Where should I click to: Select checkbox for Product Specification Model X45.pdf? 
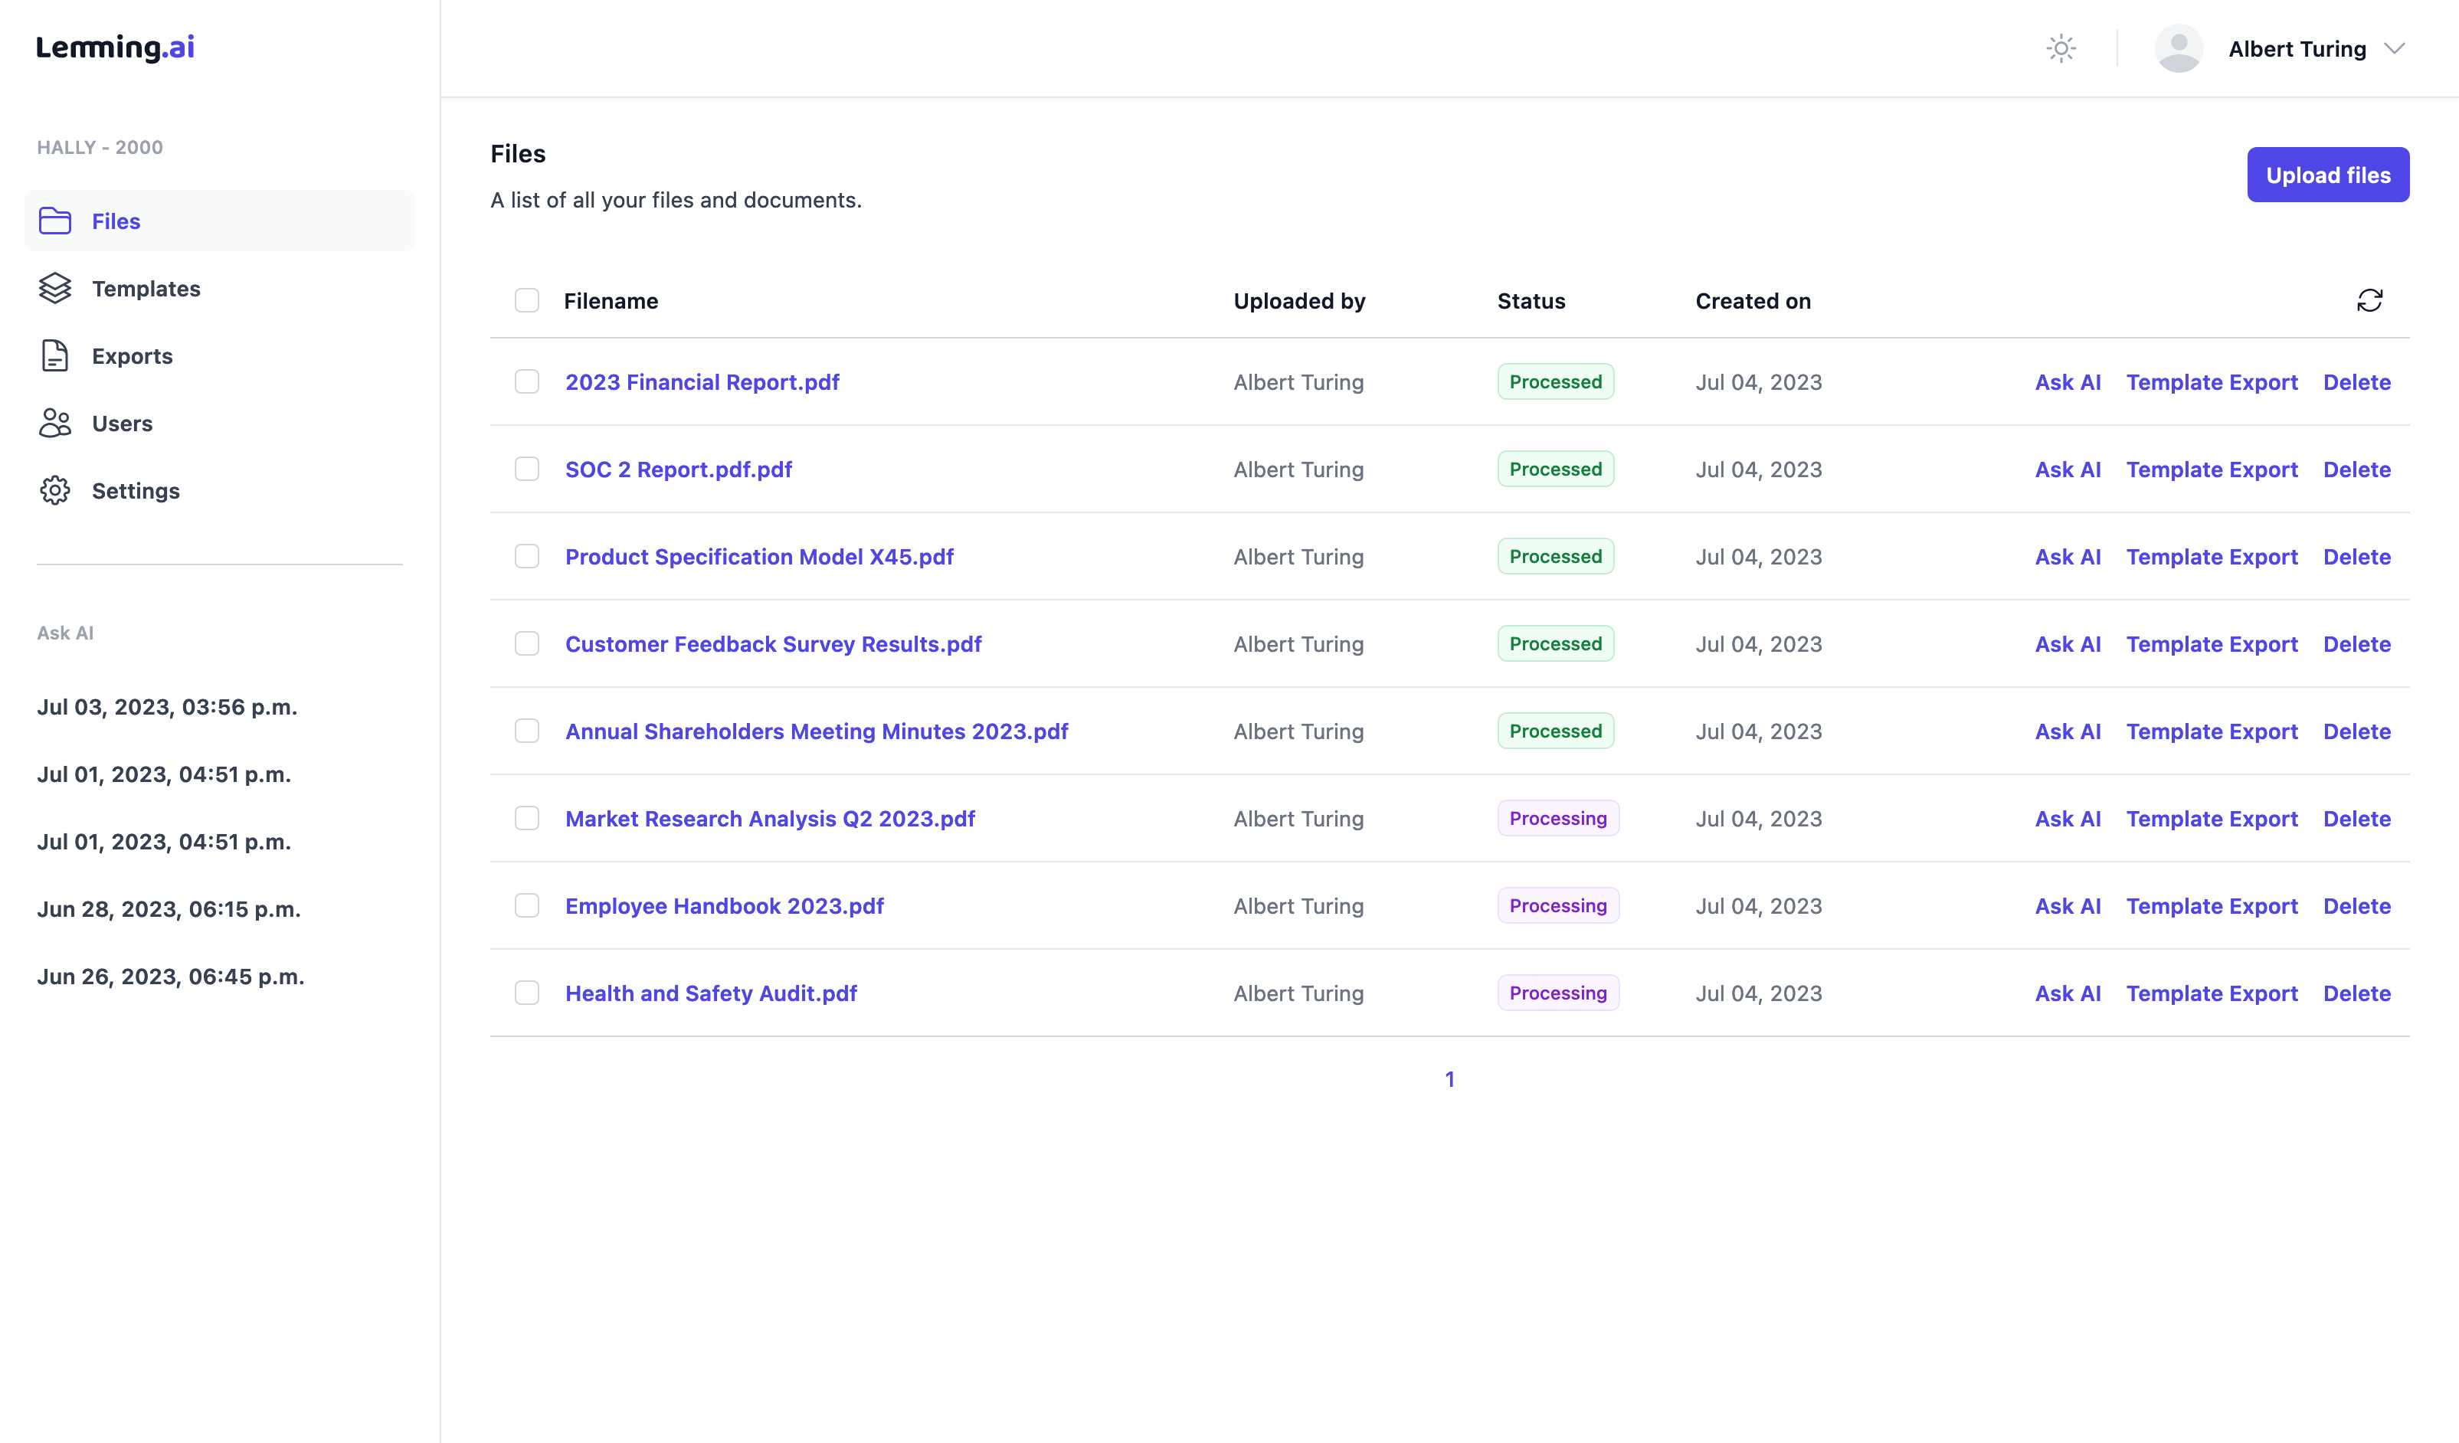(527, 556)
